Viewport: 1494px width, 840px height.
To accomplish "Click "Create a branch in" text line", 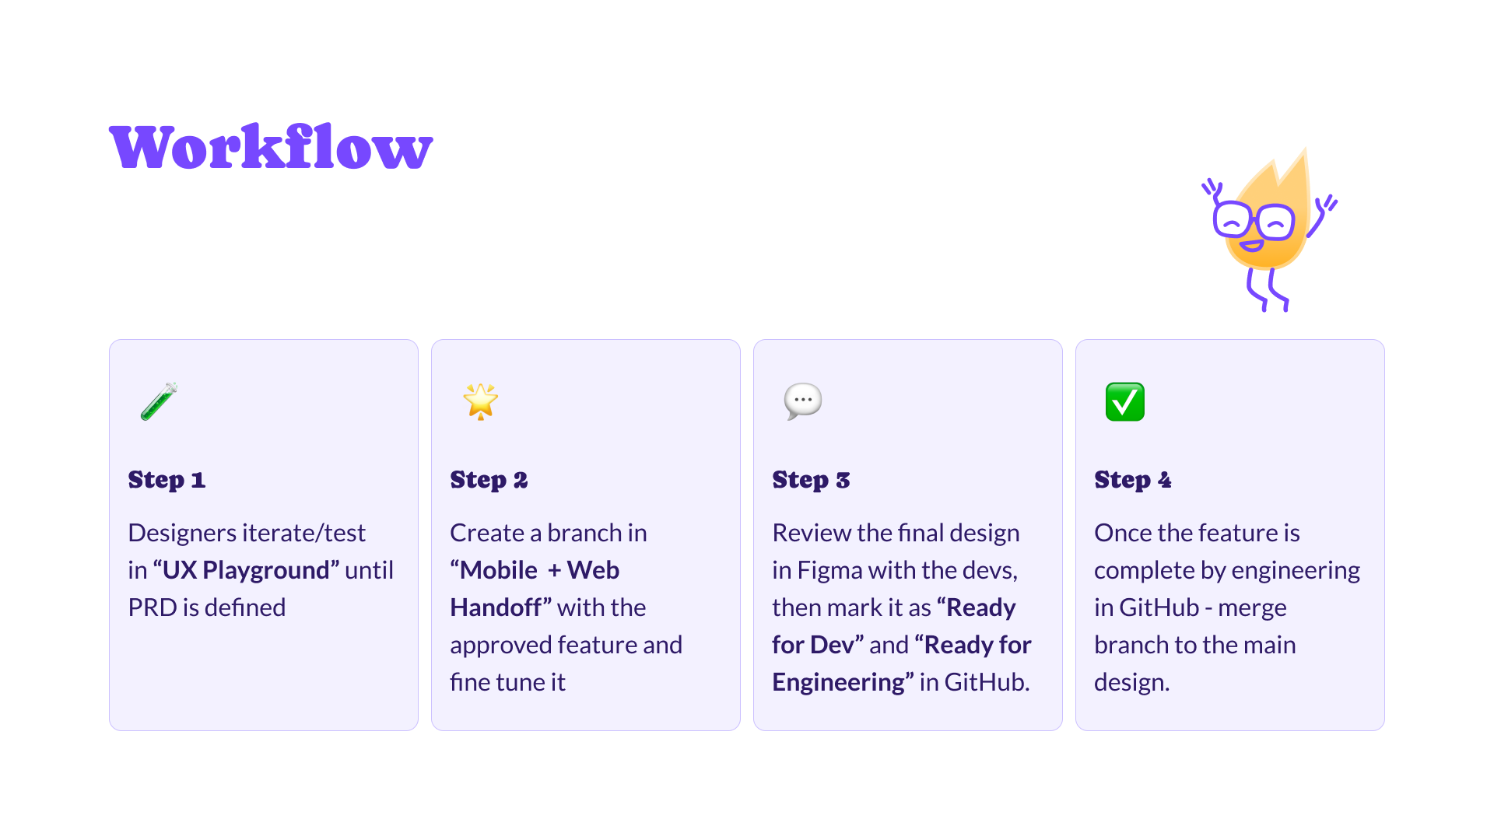I will pos(549,533).
